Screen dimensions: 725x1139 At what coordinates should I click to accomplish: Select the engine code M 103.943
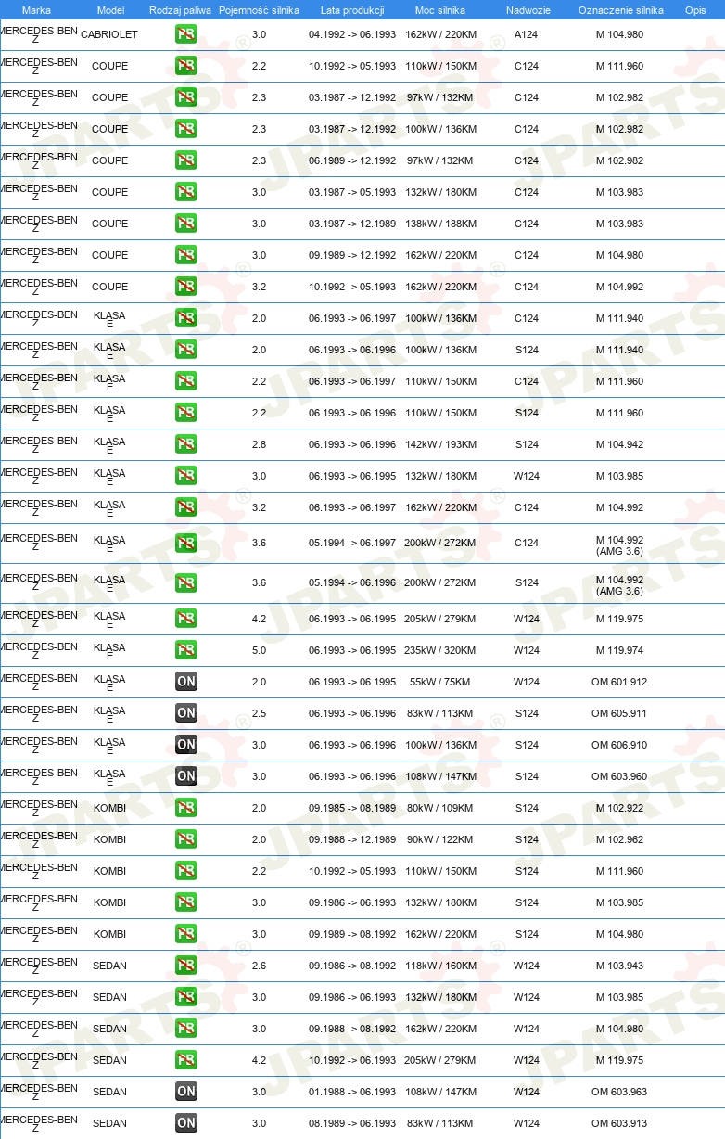pyautogui.click(x=619, y=966)
